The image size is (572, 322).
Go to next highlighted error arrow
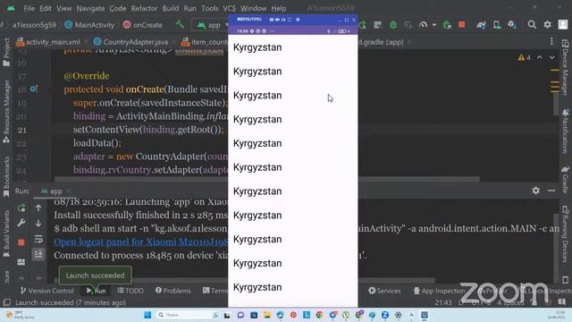pyautogui.click(x=552, y=57)
